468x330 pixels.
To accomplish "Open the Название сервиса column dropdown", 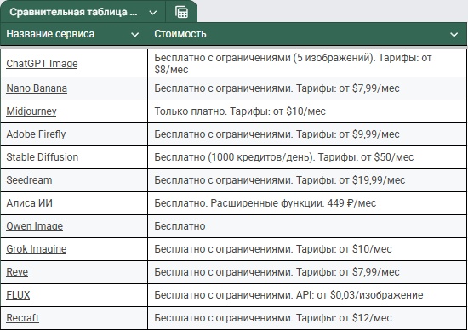I will click(135, 35).
